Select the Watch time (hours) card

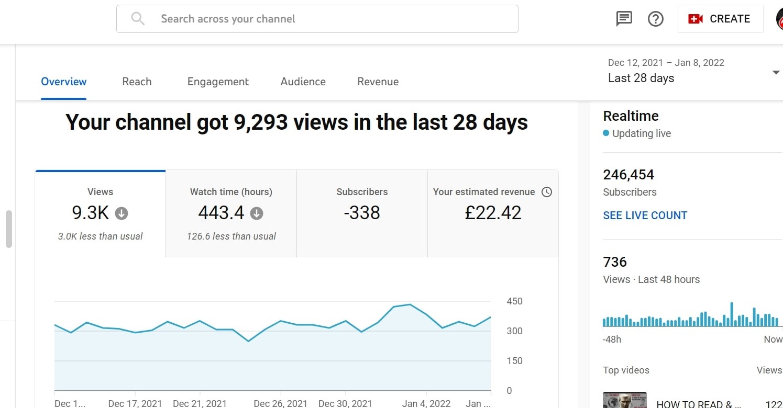(231, 213)
